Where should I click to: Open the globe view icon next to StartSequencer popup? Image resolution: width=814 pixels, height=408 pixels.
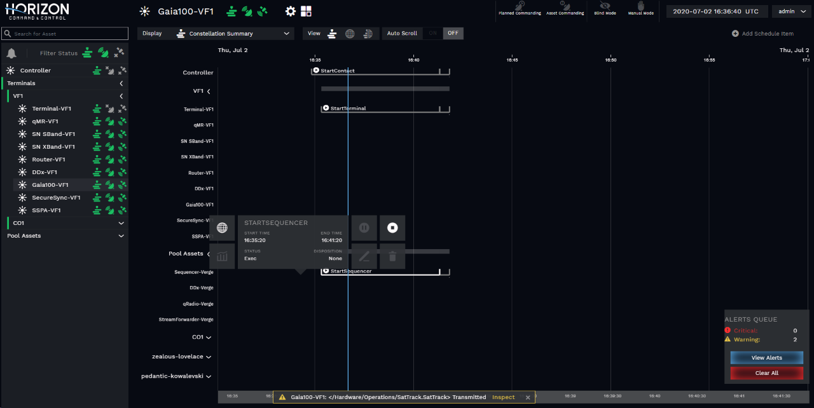pyautogui.click(x=223, y=228)
